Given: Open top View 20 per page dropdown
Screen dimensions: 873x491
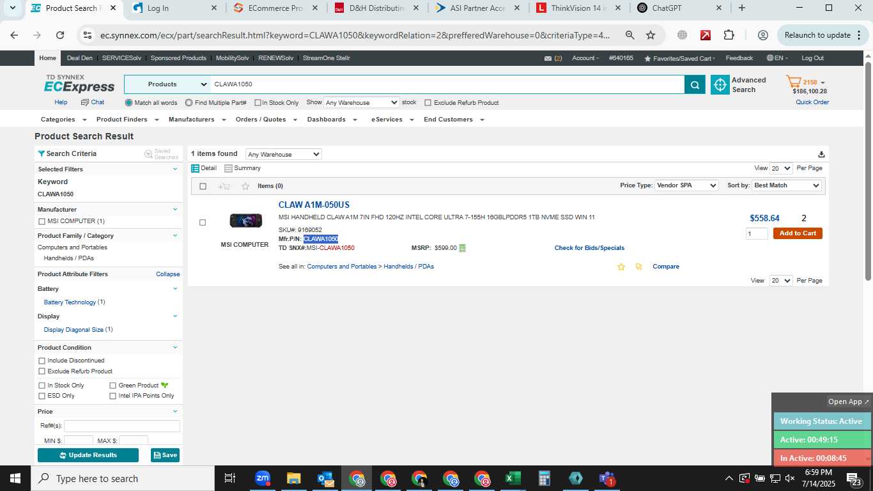Looking at the screenshot, I should (x=781, y=168).
